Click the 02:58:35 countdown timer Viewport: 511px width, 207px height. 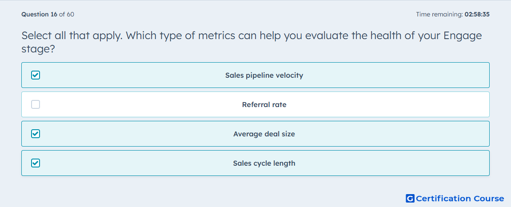point(477,14)
